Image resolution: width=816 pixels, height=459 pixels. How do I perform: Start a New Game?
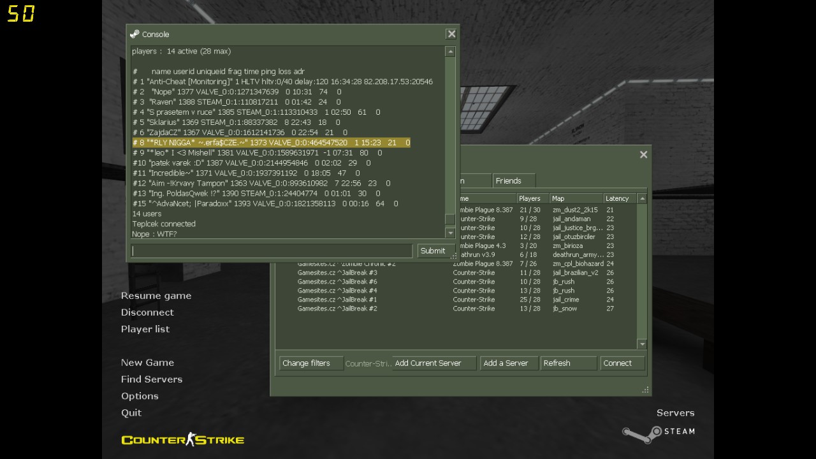coord(147,362)
